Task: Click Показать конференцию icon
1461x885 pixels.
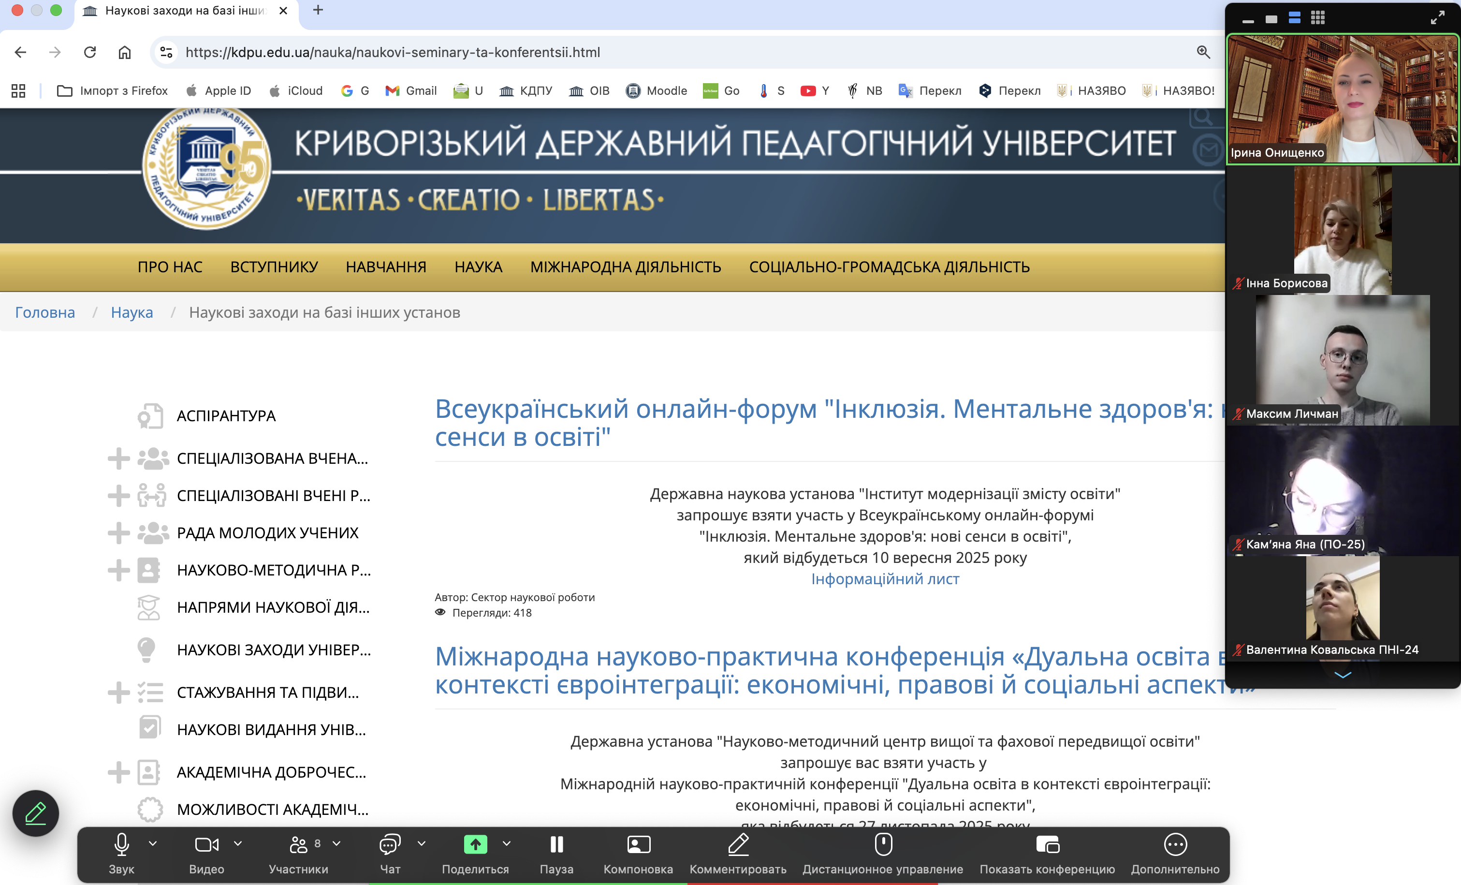Action: point(1047,844)
